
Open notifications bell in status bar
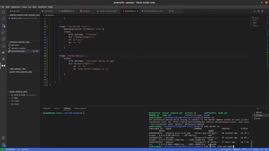coord(266,149)
